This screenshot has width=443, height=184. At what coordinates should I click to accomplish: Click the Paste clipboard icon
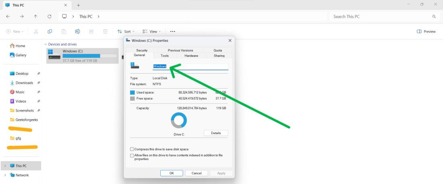(x=64, y=31)
